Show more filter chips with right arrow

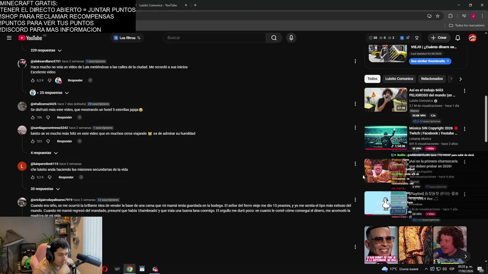(x=460, y=79)
